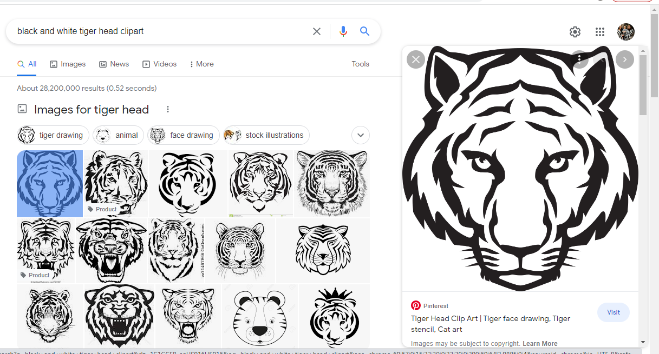This screenshot has width=659, height=354.
Task: Start the search with the magnifier icon
Action: tap(364, 31)
